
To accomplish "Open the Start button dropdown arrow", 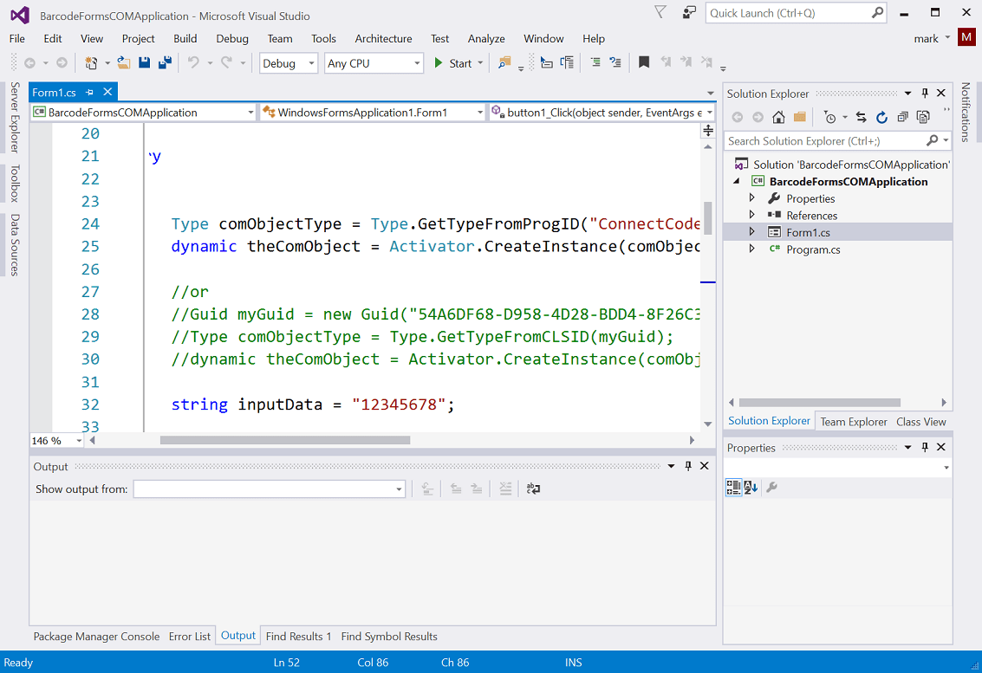I will [480, 63].
